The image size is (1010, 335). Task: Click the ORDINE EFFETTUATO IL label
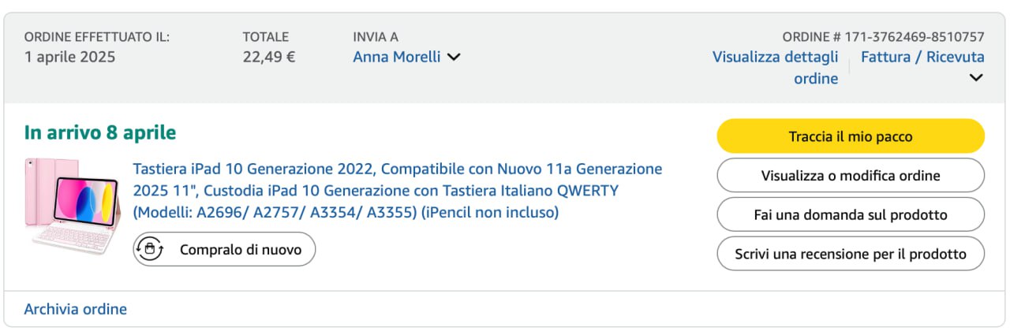coord(97,37)
